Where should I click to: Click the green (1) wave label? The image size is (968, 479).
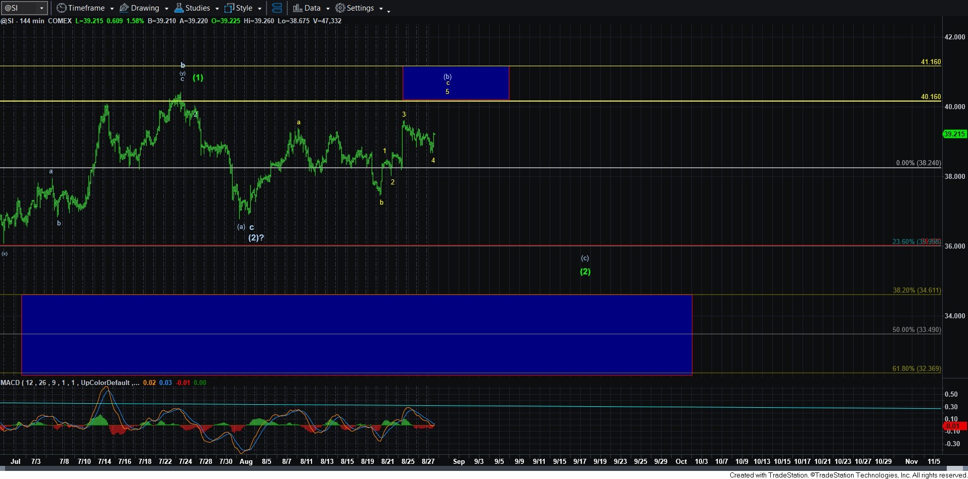(x=198, y=77)
